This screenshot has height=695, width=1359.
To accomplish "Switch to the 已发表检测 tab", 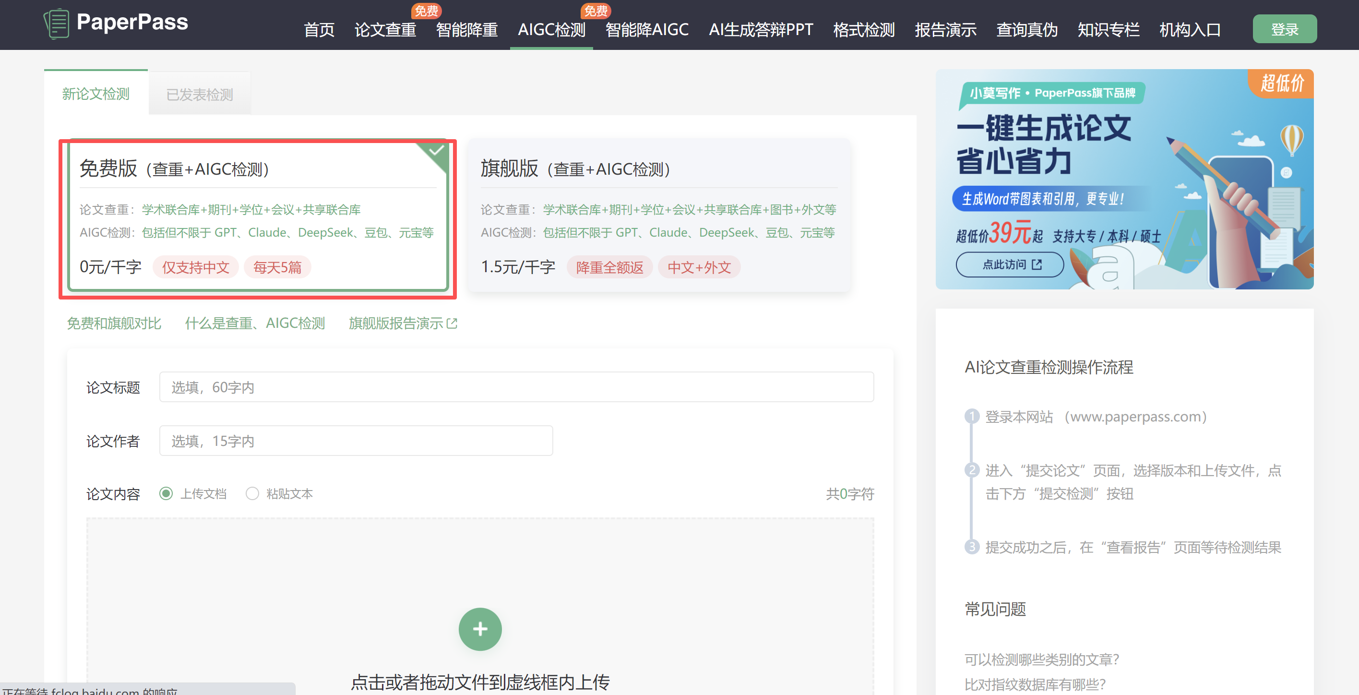I will 200,95.
